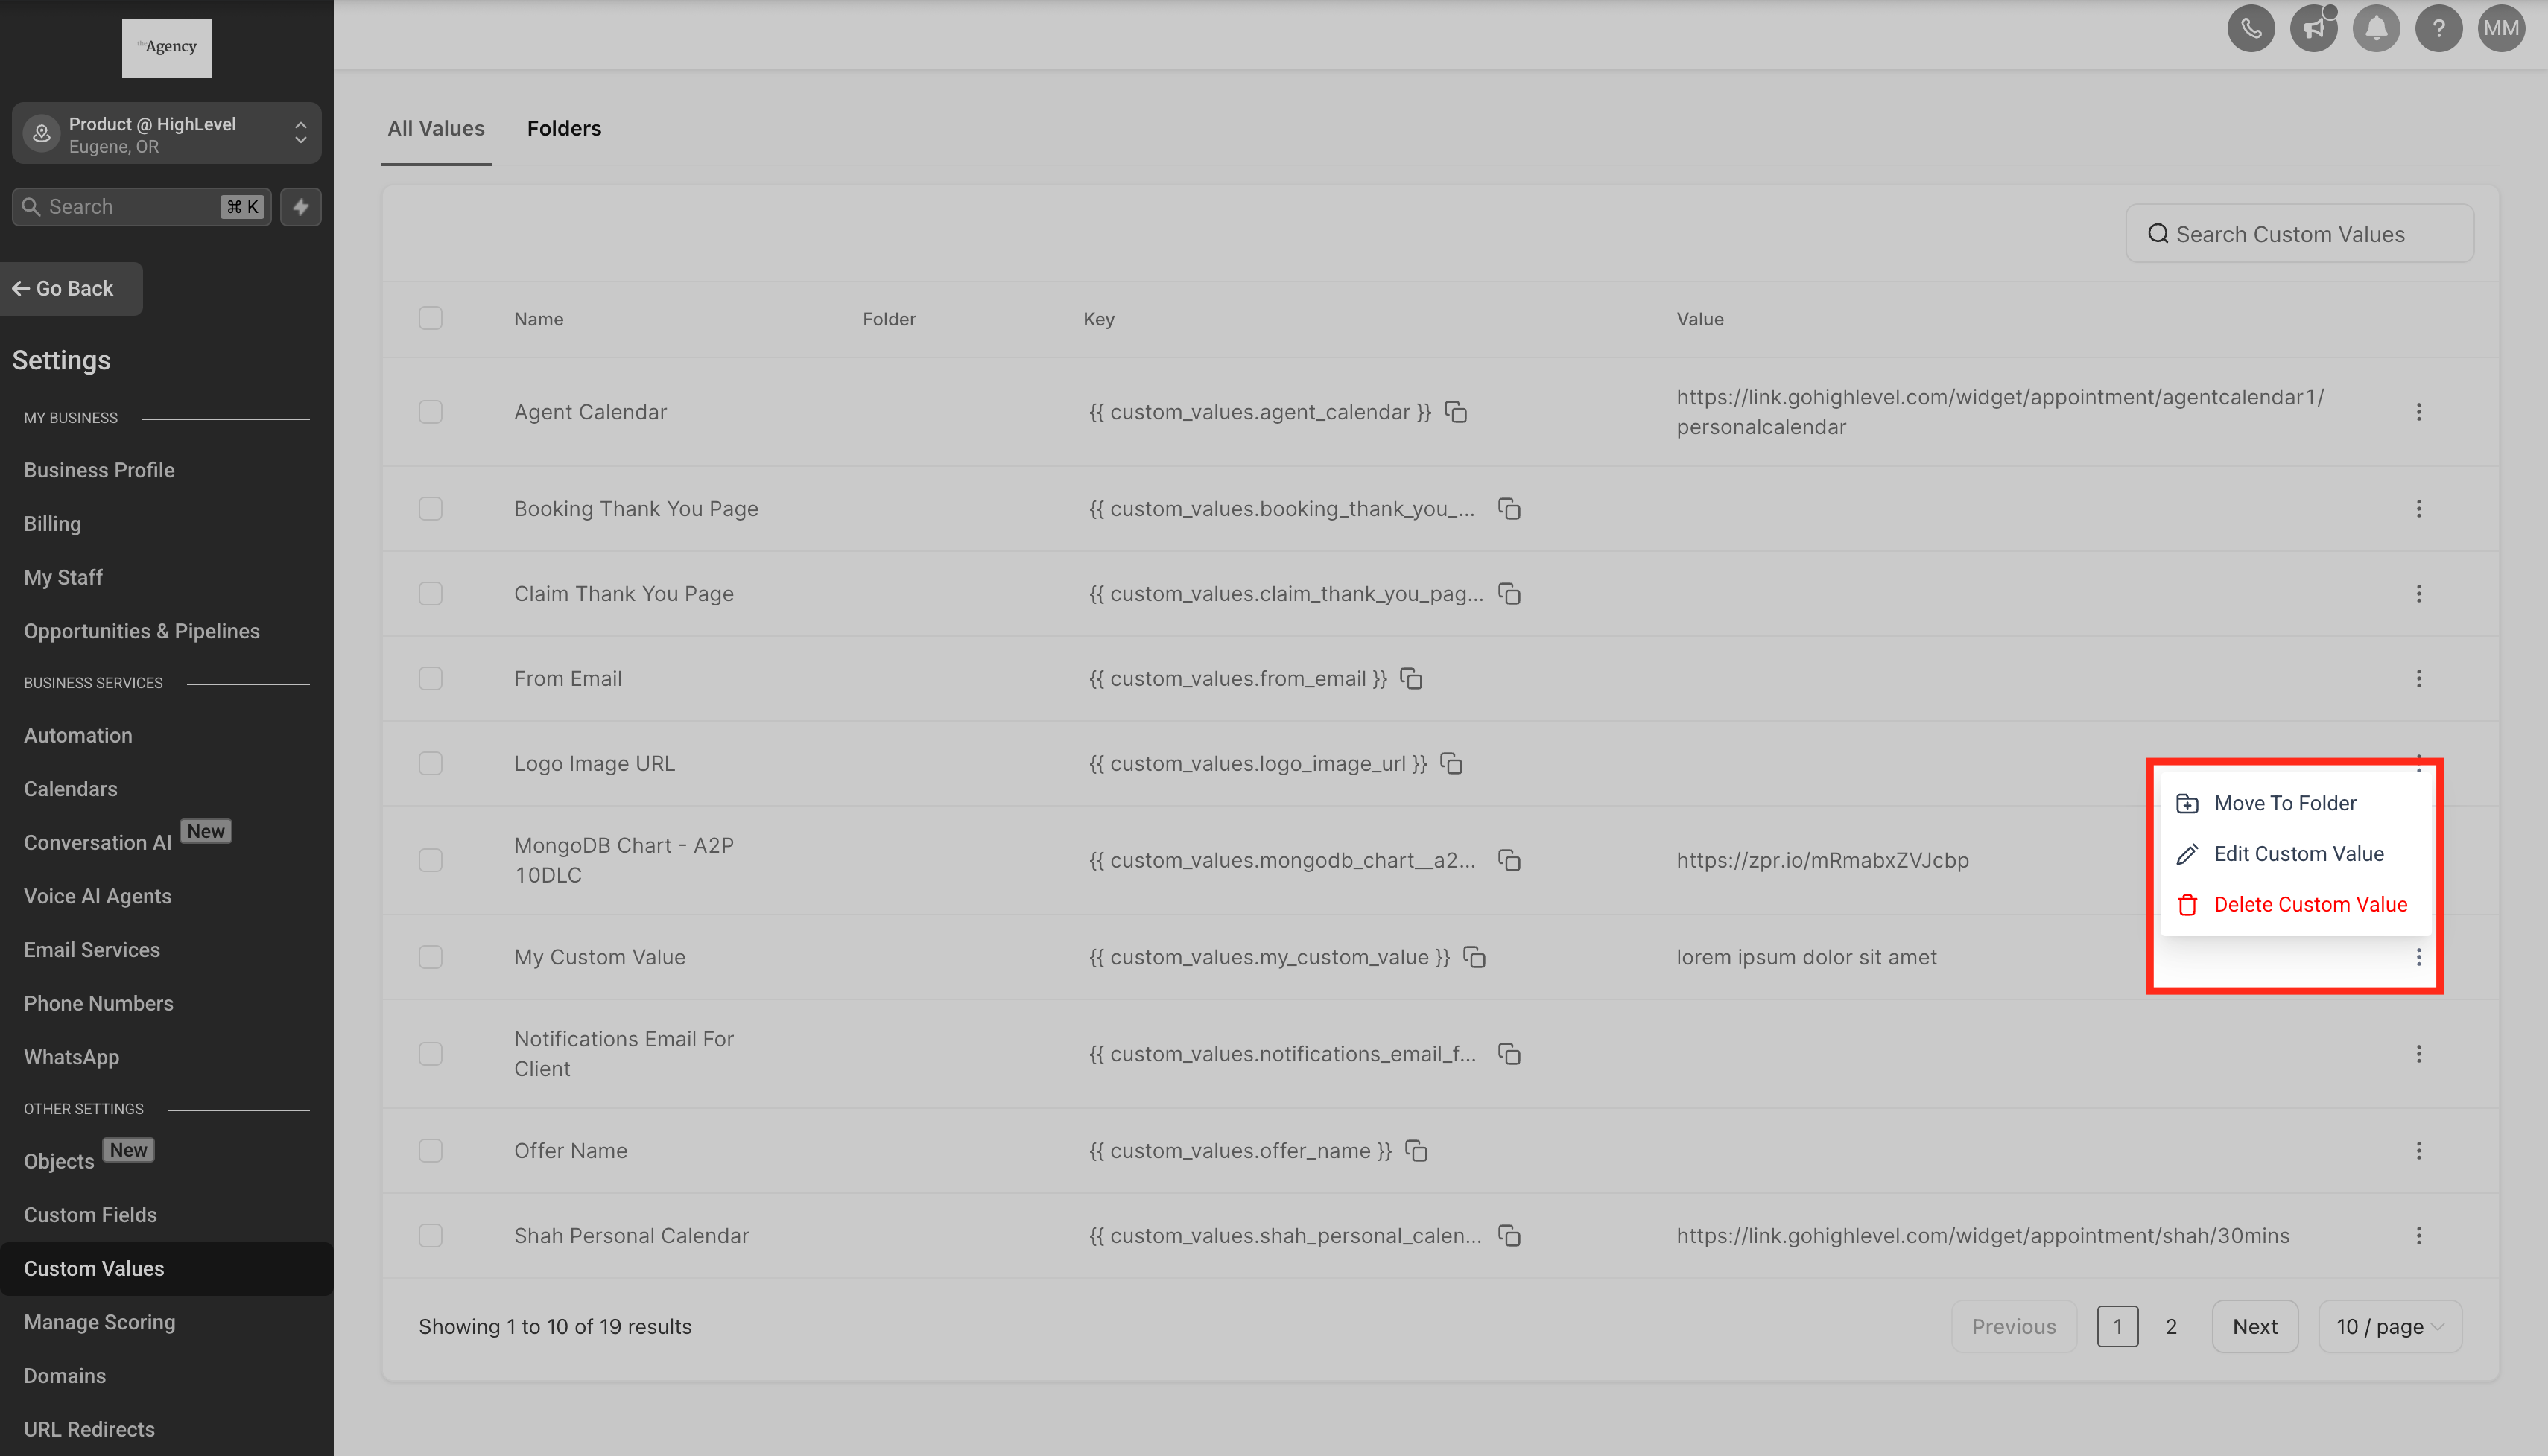The height and width of the screenshot is (1456, 2548).
Task: Open the notifications bell icon
Action: tap(2376, 28)
